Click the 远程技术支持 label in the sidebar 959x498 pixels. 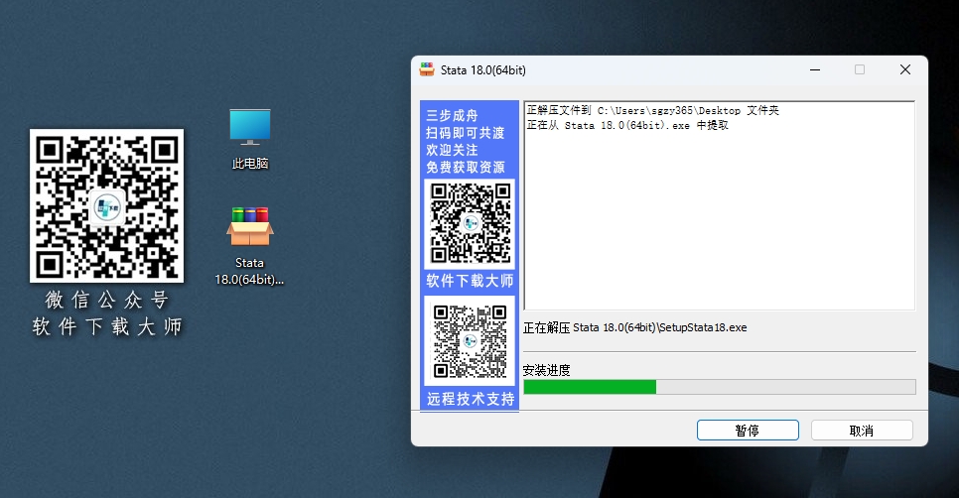click(470, 399)
